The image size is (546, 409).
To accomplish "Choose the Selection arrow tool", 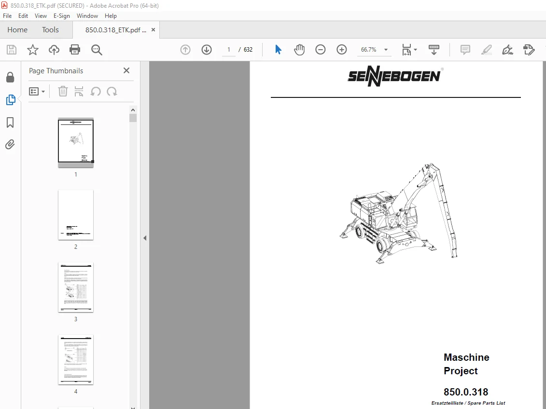I will [x=278, y=50].
